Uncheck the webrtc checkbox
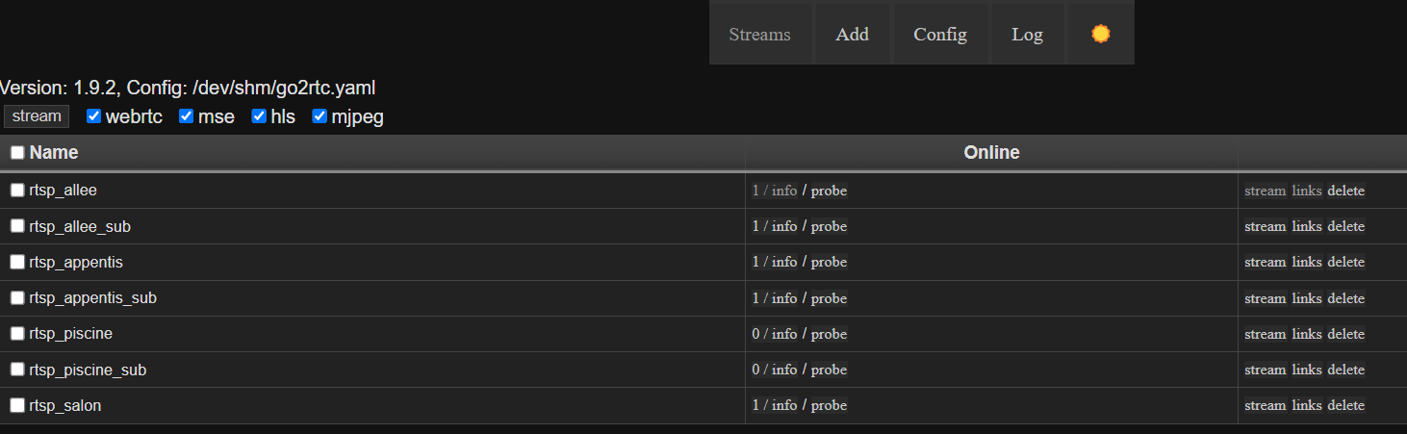Viewport: 1407px width, 434px height. (94, 116)
